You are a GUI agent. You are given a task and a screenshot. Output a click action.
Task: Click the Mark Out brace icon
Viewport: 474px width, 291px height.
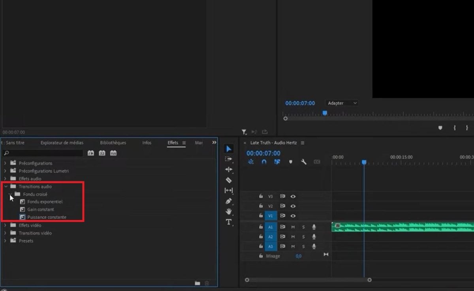(x=467, y=128)
